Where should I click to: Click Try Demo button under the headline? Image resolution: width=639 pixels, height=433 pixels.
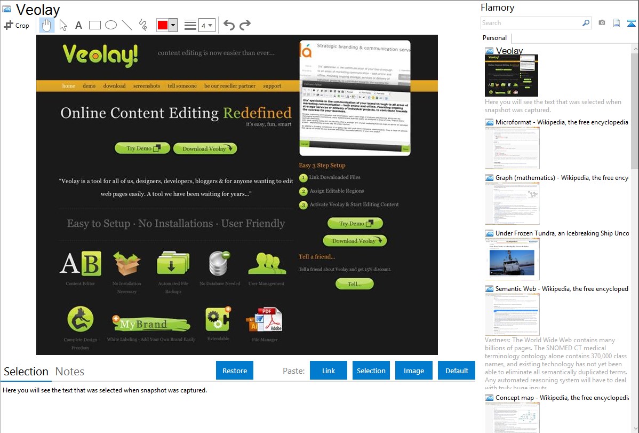tap(142, 148)
